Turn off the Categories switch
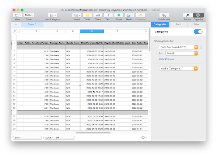Screen dimensions: 217x156 click(198, 32)
